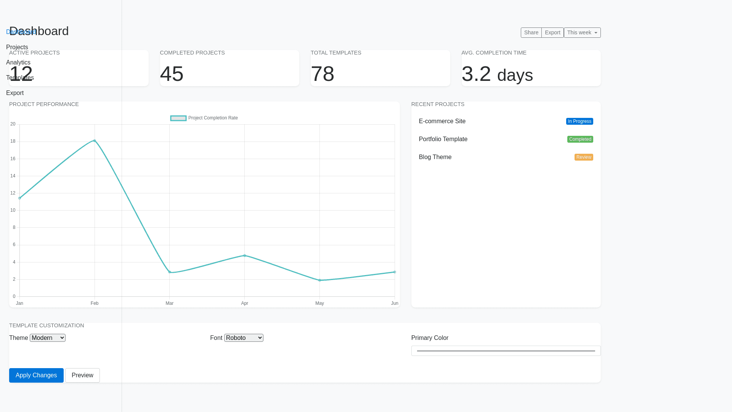Viewport: 732px width, 412px height.
Task: Click the Review status badge
Action: [x=584, y=157]
